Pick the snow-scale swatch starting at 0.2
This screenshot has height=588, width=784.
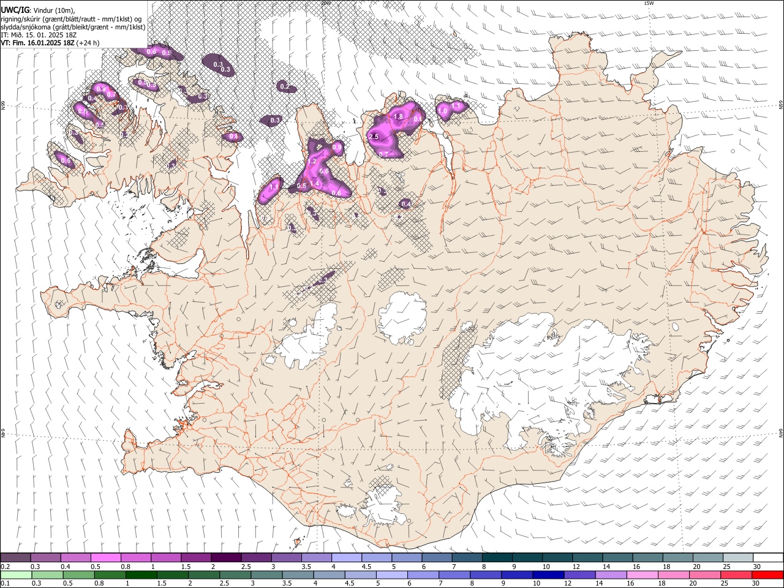[15, 557]
